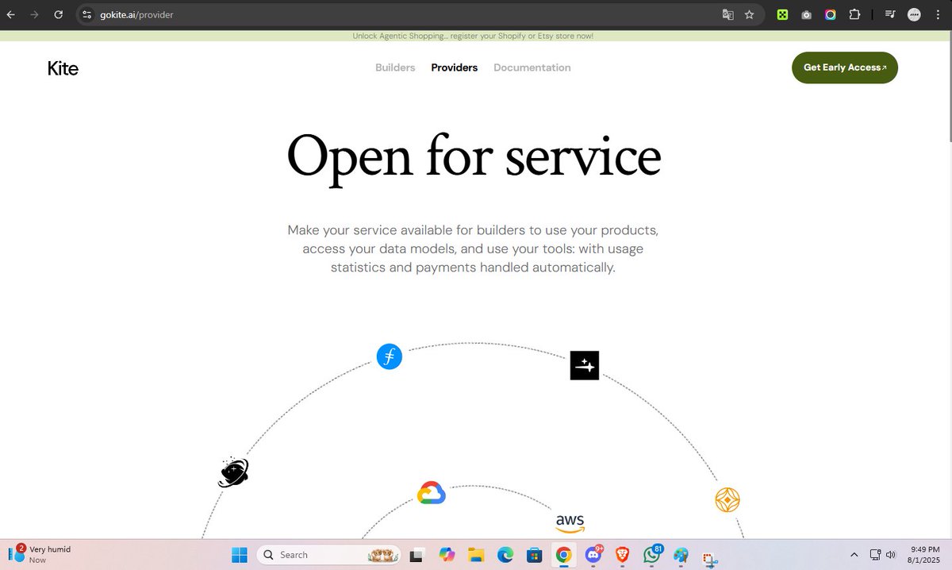Viewport: 952px width, 570px height.
Task: Open the green dice extension icon
Action: click(x=782, y=14)
